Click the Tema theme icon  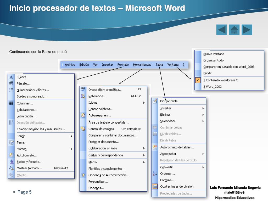(11, 142)
